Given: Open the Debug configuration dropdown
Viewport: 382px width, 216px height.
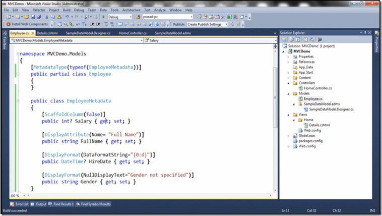Looking at the screenshot, I should (131, 17).
